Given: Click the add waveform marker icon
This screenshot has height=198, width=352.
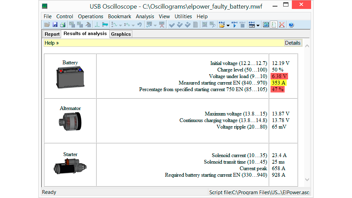Looking at the screenshot, I should point(149,25).
